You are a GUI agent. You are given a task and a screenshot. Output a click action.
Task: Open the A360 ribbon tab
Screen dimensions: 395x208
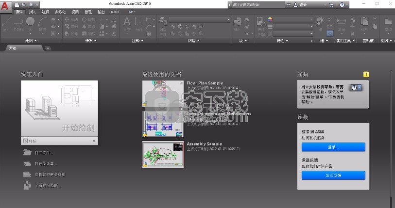coord(115,11)
